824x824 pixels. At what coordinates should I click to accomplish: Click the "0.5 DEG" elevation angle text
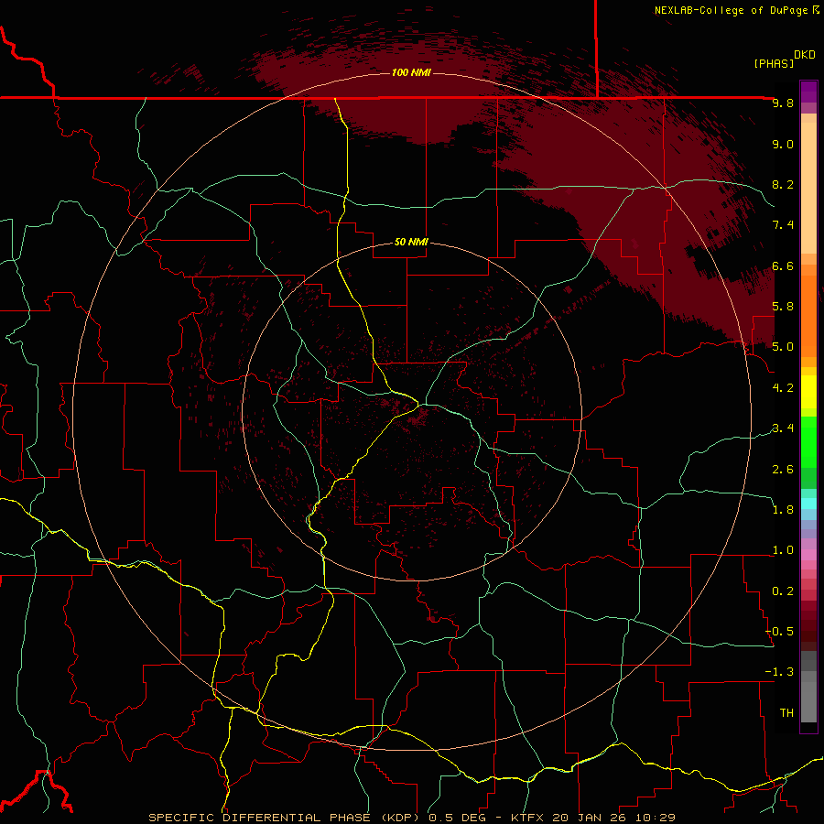pyautogui.click(x=458, y=818)
